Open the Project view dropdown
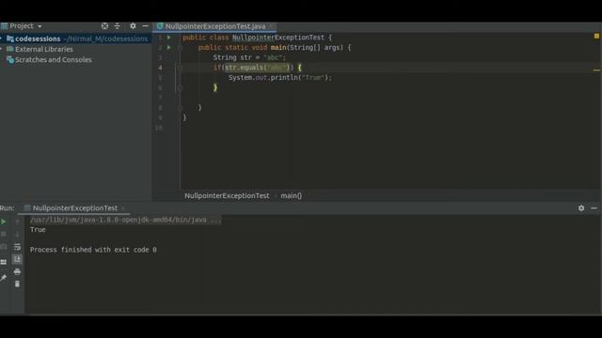 (40, 26)
